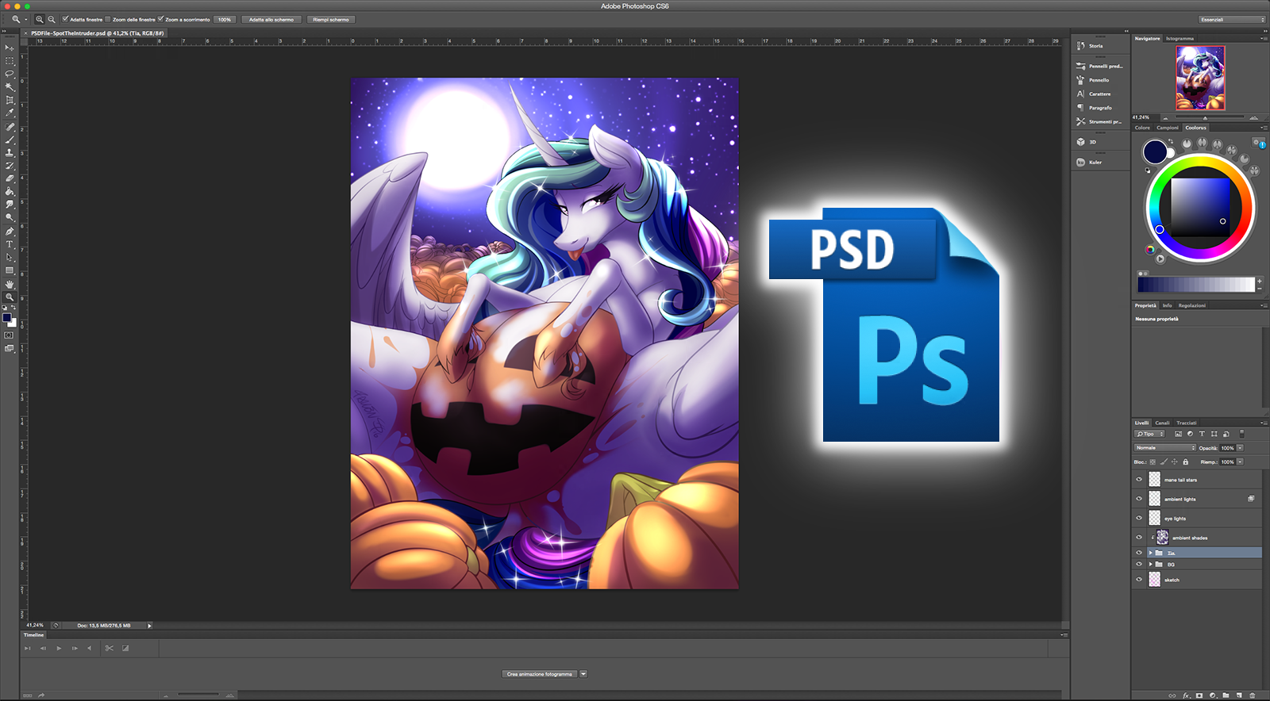Select the Lasso tool
Image resolution: width=1270 pixels, height=701 pixels.
(x=10, y=74)
